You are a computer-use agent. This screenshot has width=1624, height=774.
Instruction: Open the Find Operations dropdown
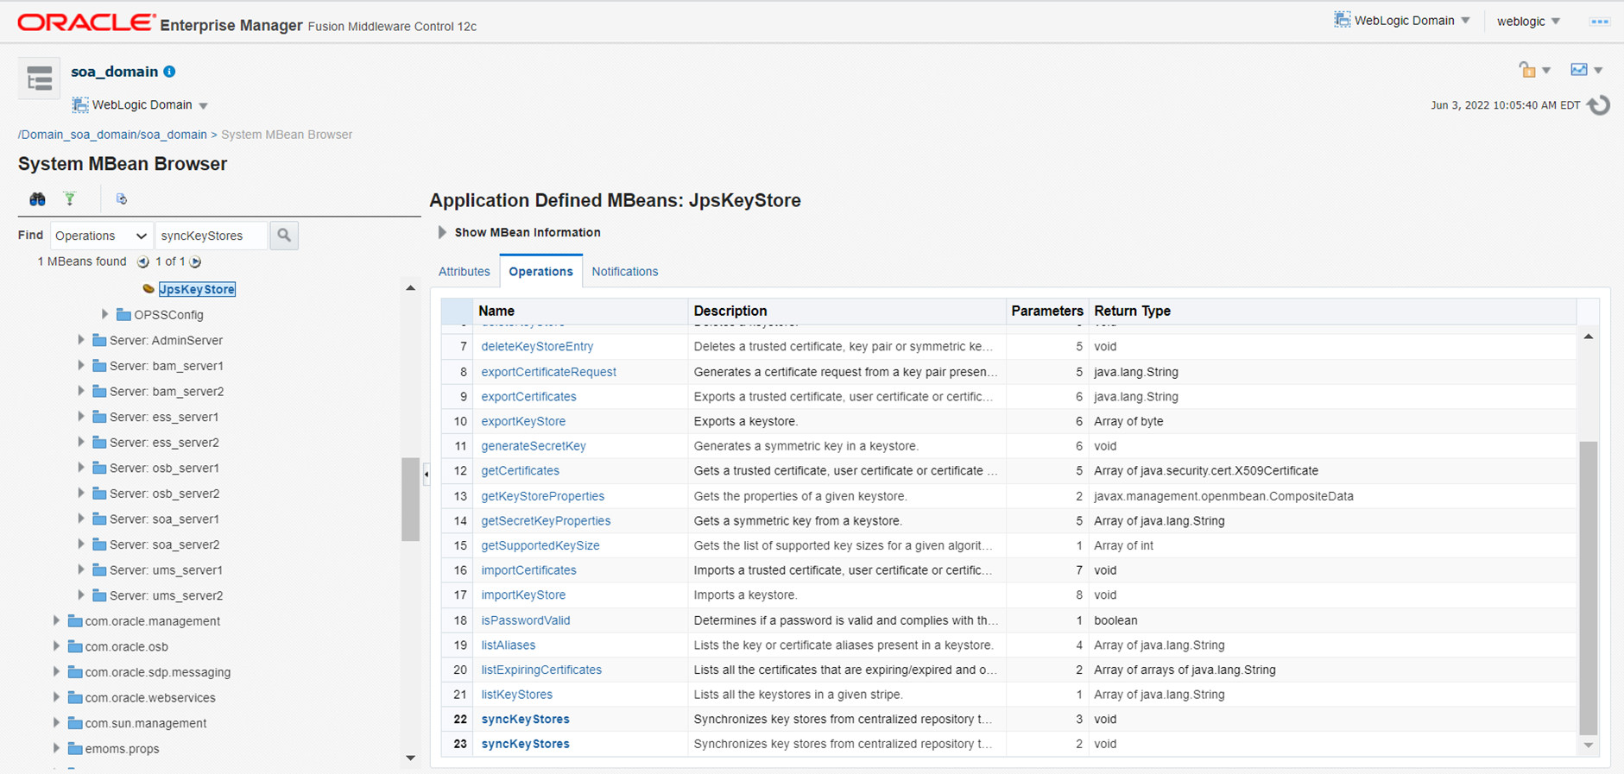pos(101,236)
